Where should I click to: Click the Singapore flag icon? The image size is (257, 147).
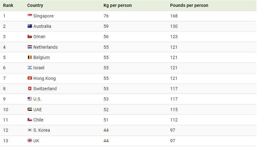point(30,16)
